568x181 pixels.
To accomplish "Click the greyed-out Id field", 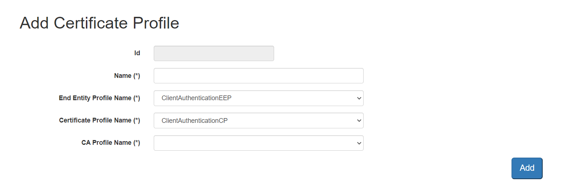I will tap(214, 53).
